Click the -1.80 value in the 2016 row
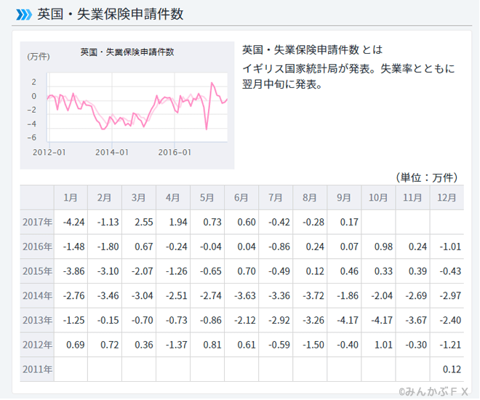The image size is (480, 400). [108, 247]
